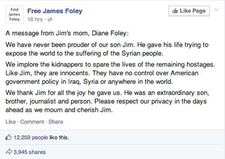View the 12,259 people who like this

[x=31, y=138]
